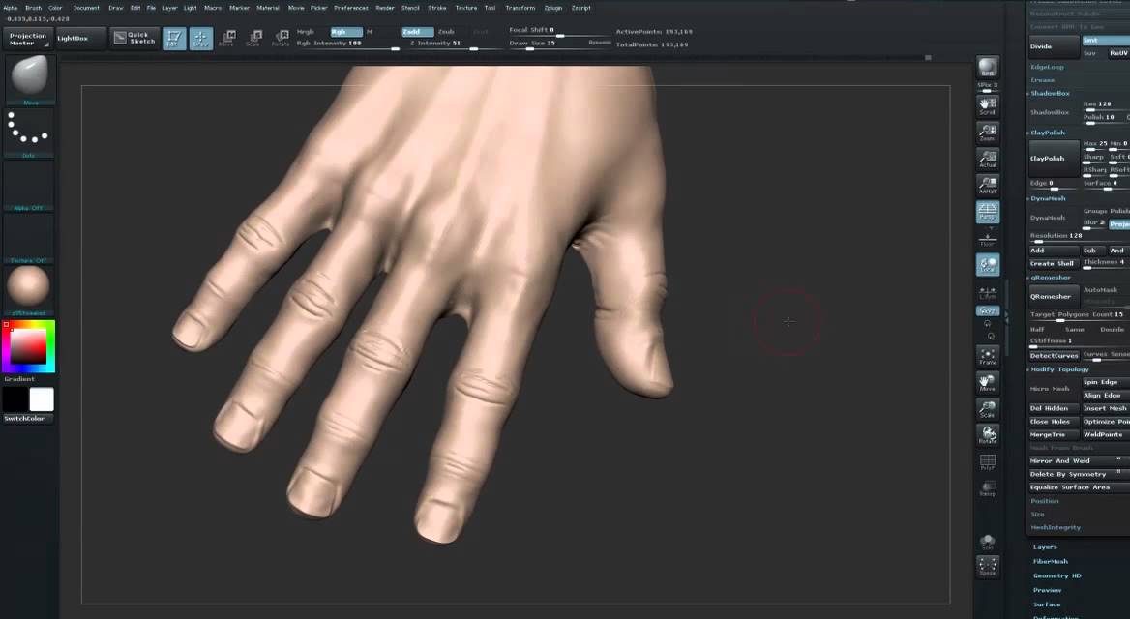1130x619 pixels.
Task: Click the Zoom canvas icon
Action: [x=988, y=133]
